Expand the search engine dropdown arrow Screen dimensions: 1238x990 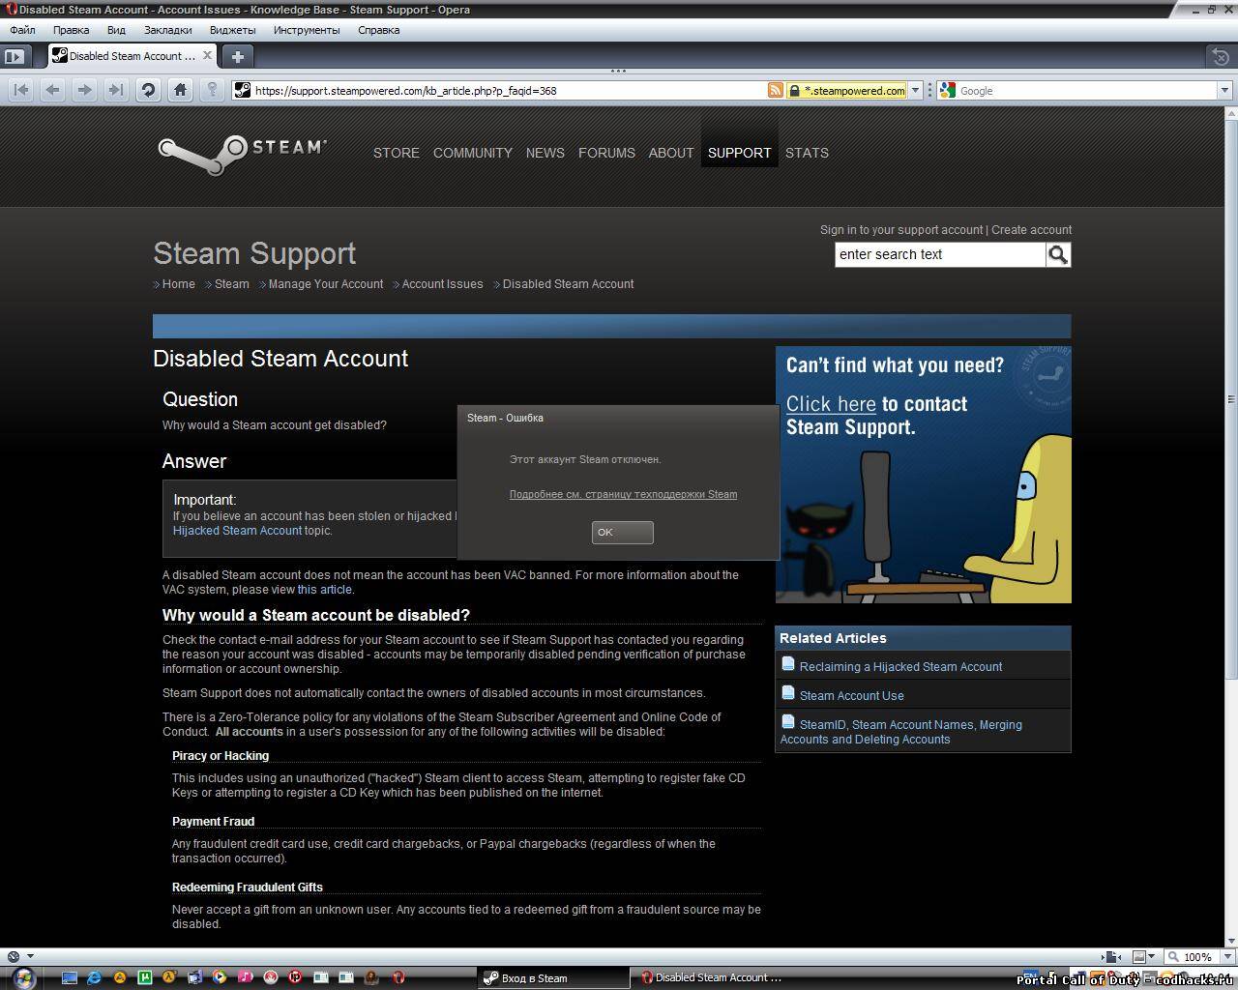(1224, 91)
